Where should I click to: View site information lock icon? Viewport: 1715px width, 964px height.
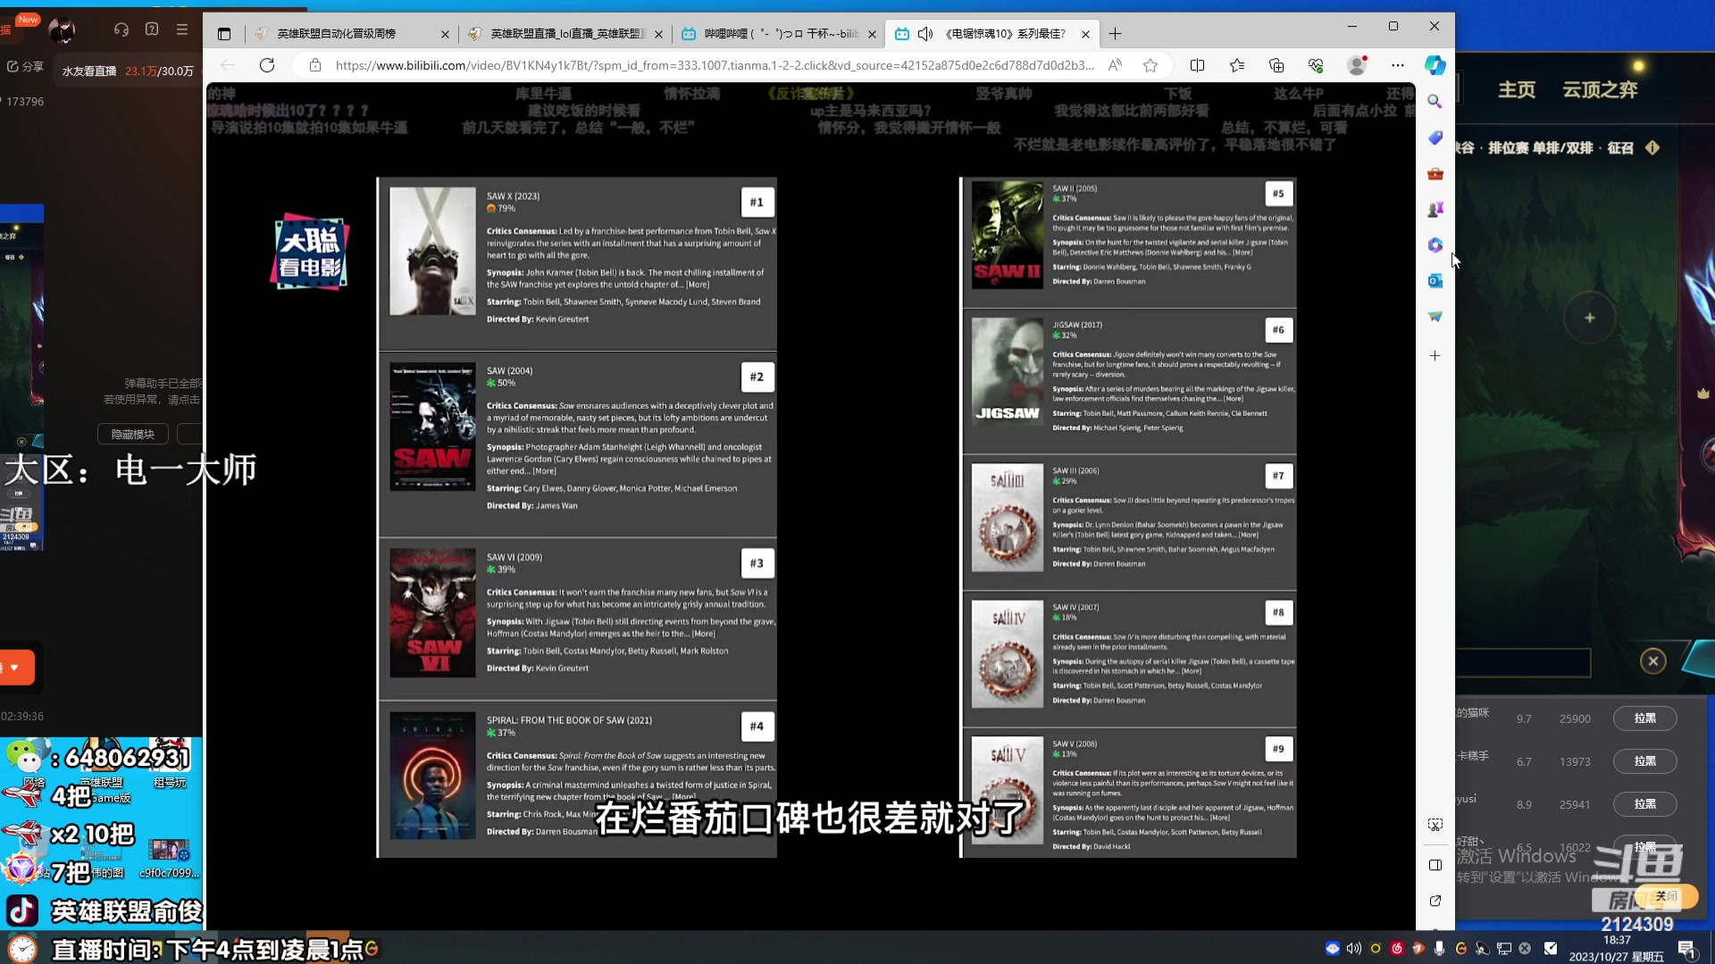pos(314,65)
